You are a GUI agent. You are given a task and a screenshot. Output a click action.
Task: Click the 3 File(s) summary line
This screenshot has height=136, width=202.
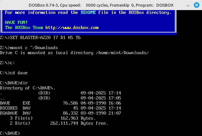point(21,118)
